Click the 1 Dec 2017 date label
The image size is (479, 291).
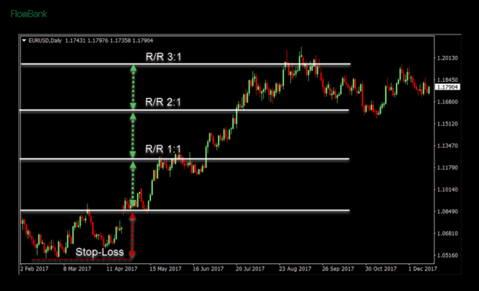click(423, 269)
